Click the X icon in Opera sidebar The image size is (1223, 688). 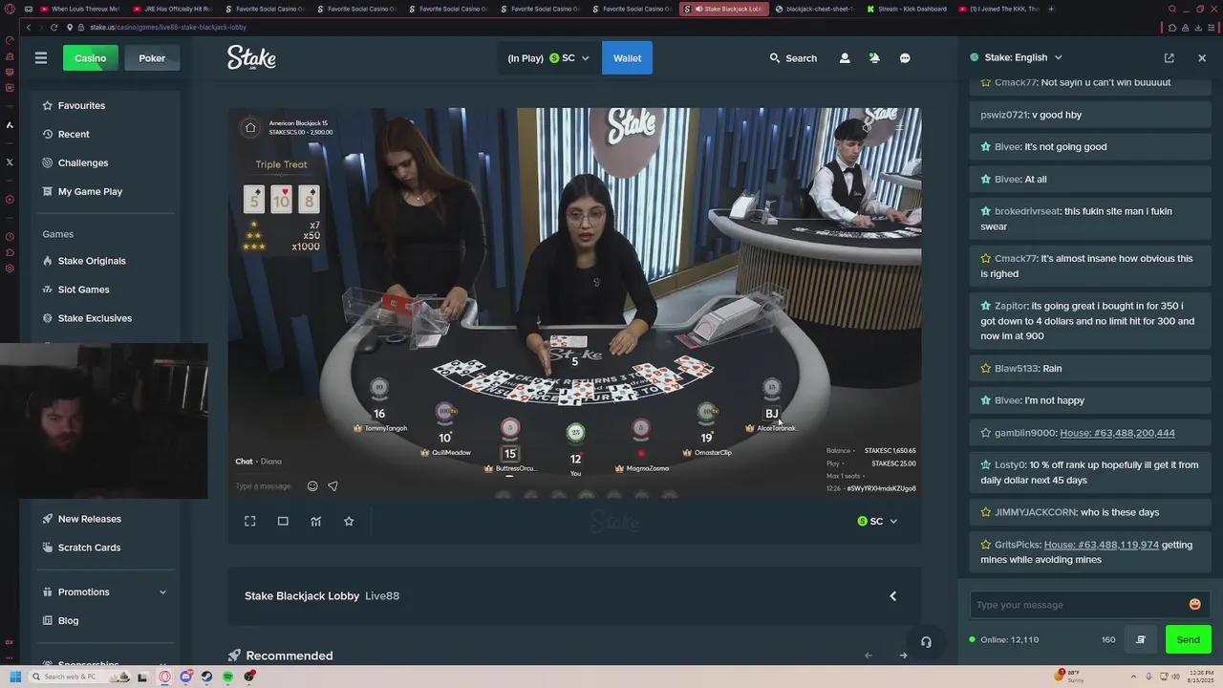(10, 162)
